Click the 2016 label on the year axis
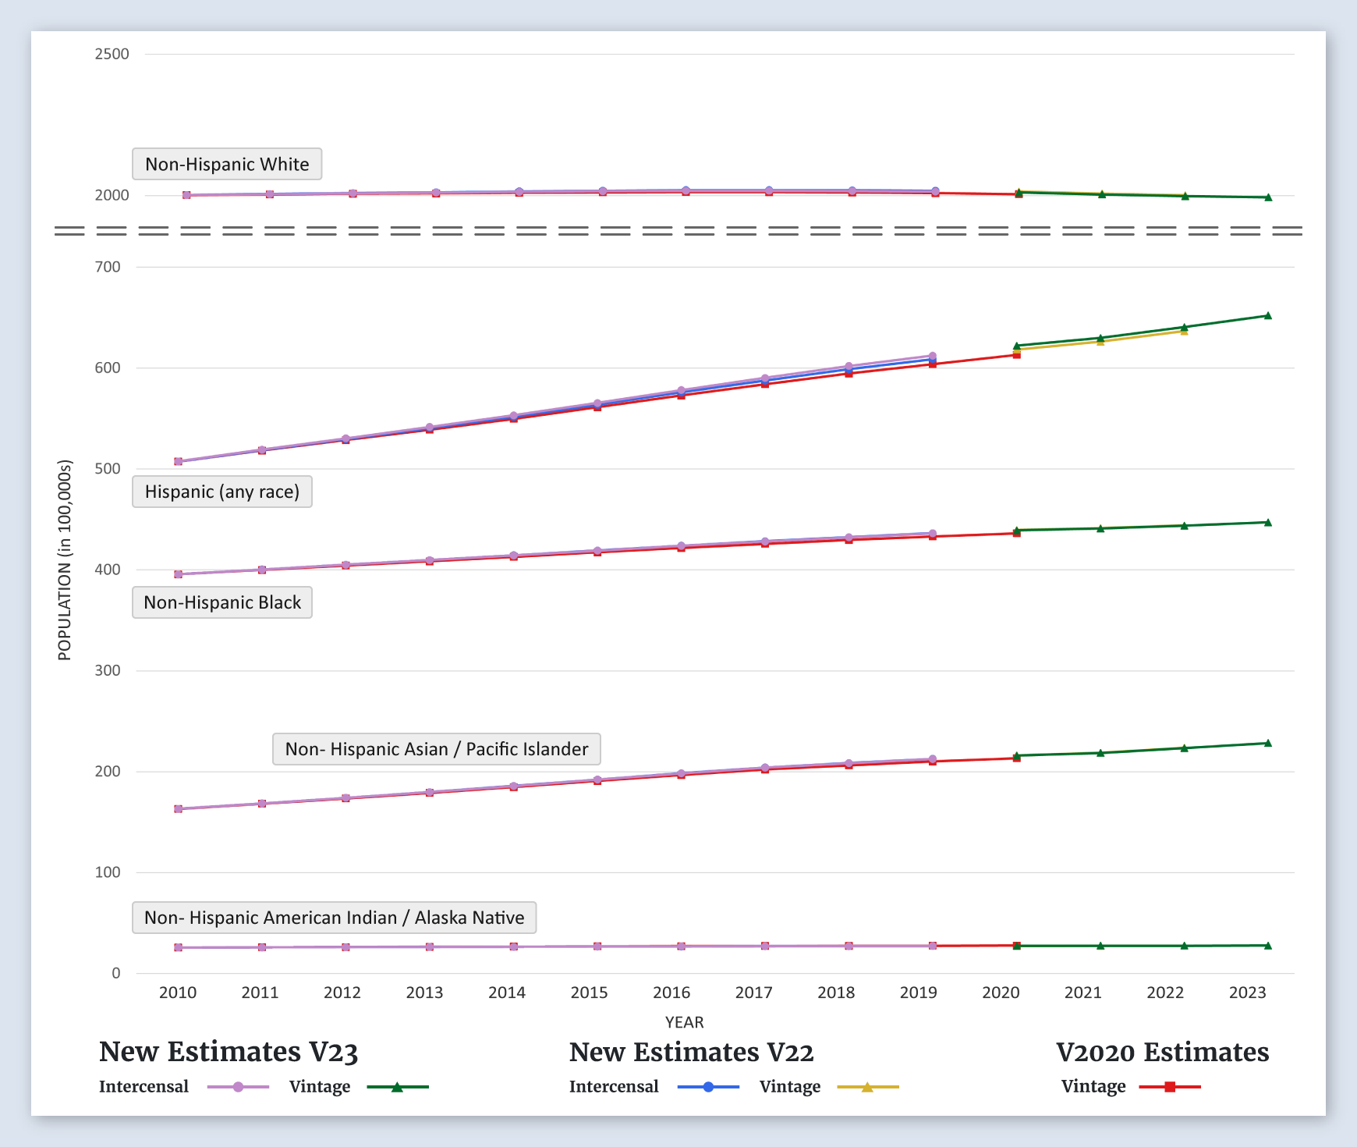 (671, 993)
